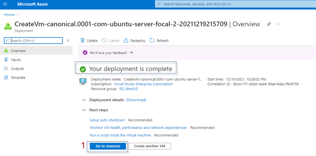
Task: Click the Delete trash icon
Action: (x=82, y=40)
